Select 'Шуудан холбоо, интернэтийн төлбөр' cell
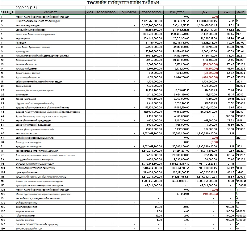The image size is (247, 231). pyautogui.click(x=35, y=103)
